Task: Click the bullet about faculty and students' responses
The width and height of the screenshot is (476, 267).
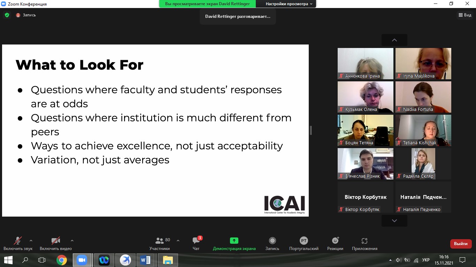Action: [156, 96]
